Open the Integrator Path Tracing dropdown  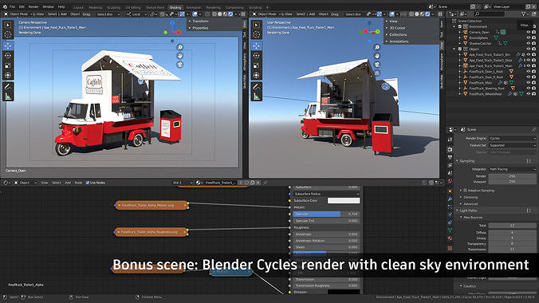512,169
